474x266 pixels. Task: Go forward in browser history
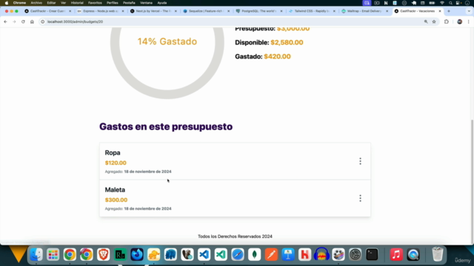pos(14,21)
